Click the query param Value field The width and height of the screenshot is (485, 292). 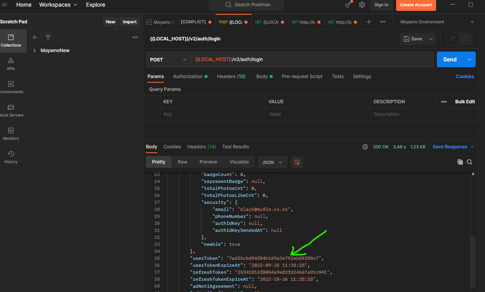click(318, 114)
